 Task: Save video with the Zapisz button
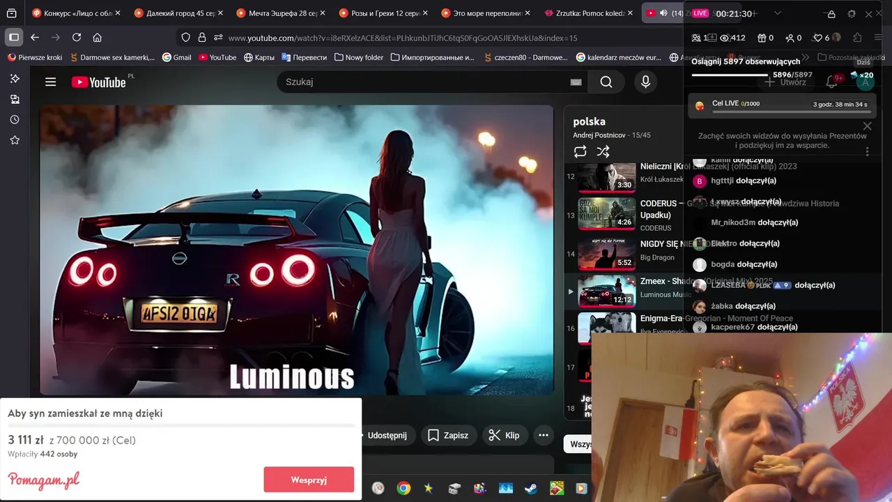coord(448,435)
